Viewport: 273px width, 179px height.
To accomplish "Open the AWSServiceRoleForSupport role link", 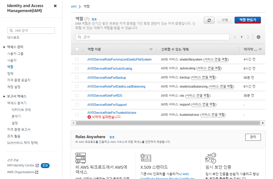I will coord(107,105).
